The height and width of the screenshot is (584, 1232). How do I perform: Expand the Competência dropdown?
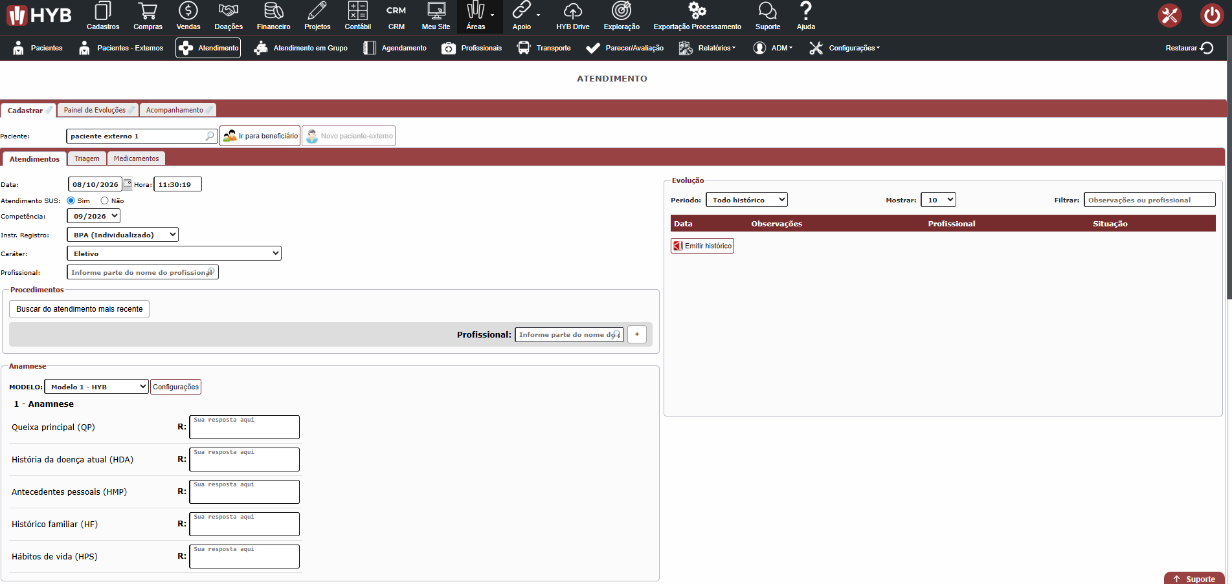(94, 216)
